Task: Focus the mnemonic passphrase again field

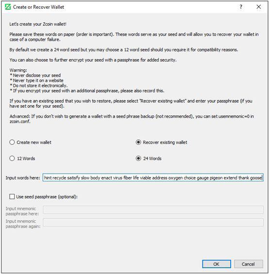Action: [x=153, y=223]
